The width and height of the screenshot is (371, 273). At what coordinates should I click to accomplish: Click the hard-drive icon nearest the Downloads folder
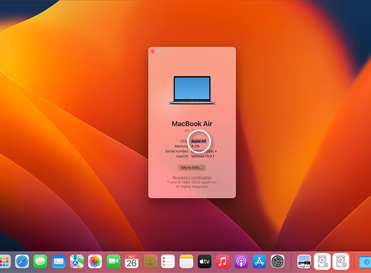[341, 262]
